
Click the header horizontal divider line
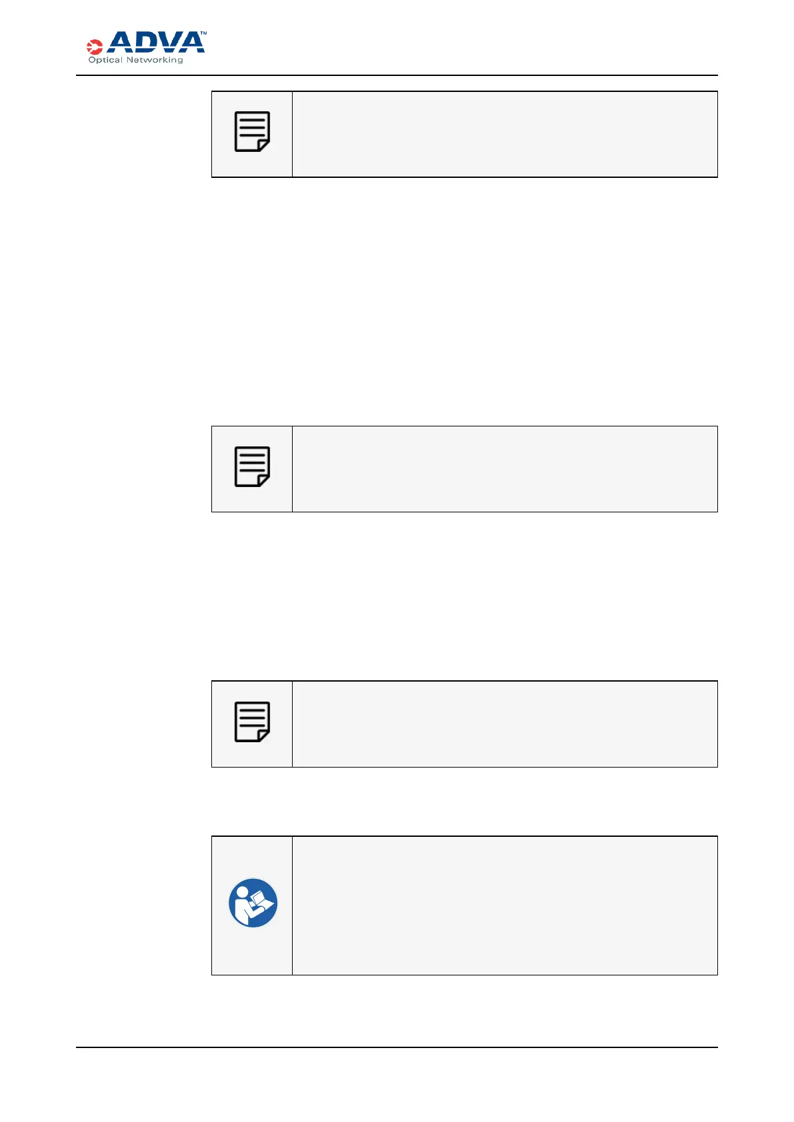pyautogui.click(x=397, y=75)
